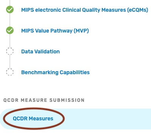Select the QCDR Measures menu item
151x137 pixels.
pos(33,118)
